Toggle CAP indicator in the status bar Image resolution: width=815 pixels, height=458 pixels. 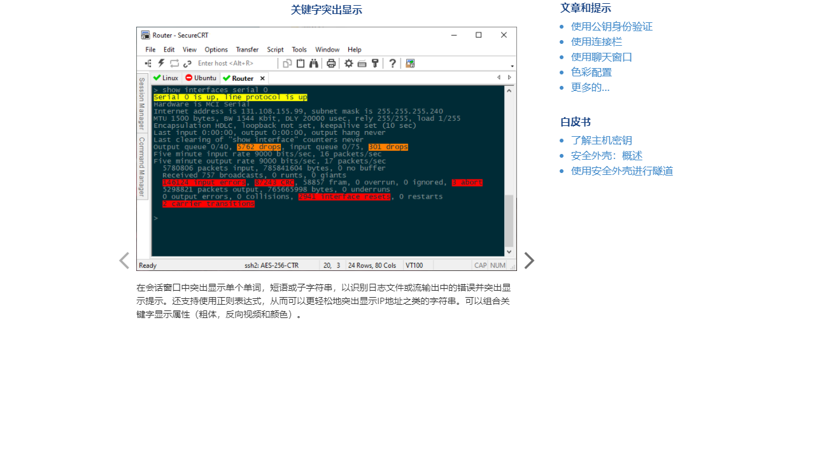481,265
